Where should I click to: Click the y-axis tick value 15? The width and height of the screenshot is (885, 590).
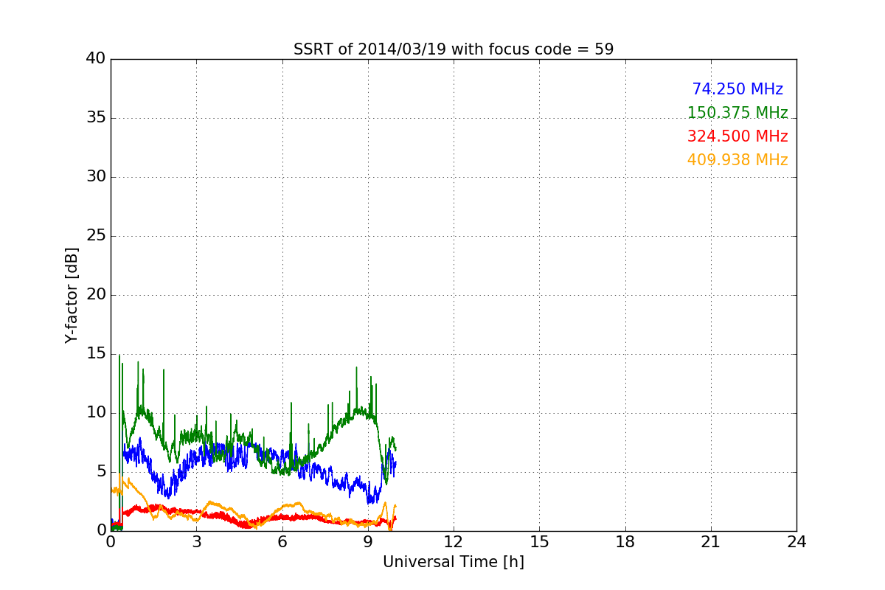click(96, 354)
